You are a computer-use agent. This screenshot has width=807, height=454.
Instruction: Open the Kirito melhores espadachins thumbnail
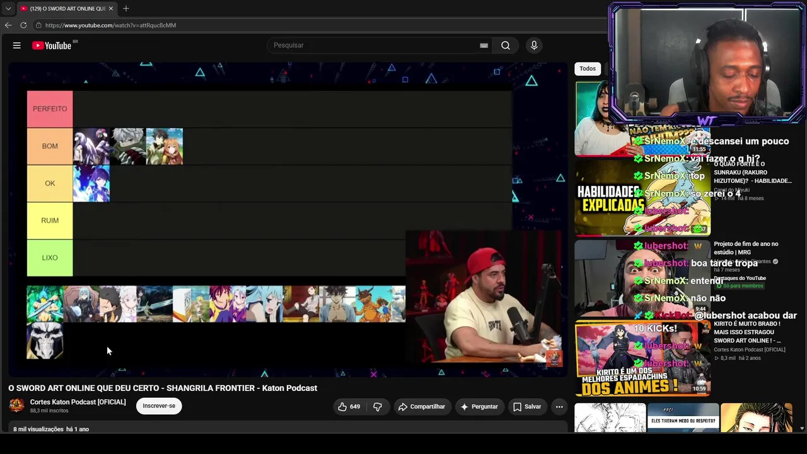642,358
